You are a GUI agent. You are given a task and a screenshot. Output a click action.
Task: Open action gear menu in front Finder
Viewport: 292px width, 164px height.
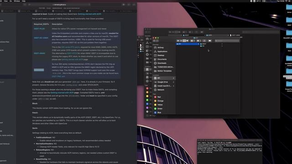(199, 41)
